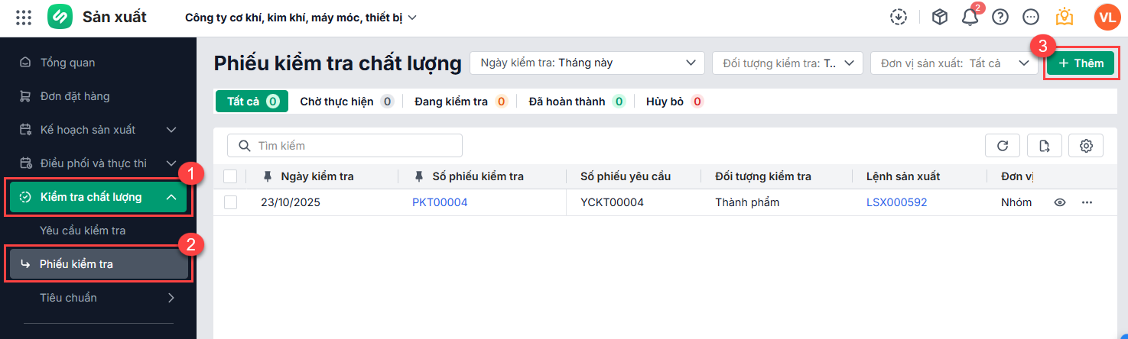Image resolution: width=1128 pixels, height=339 pixels.
Task: Open Đơn vị sản xuất dropdown
Action: [954, 63]
